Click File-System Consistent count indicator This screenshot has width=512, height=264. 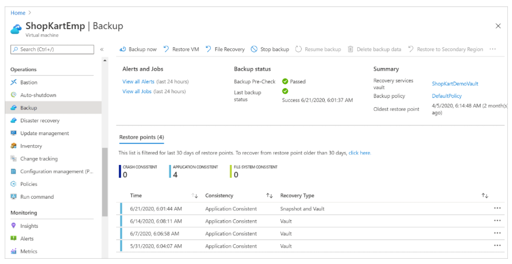pyautogui.click(x=254, y=171)
